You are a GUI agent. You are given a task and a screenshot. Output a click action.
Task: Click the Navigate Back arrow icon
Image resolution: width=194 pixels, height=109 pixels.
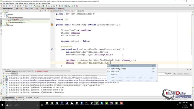29,6
